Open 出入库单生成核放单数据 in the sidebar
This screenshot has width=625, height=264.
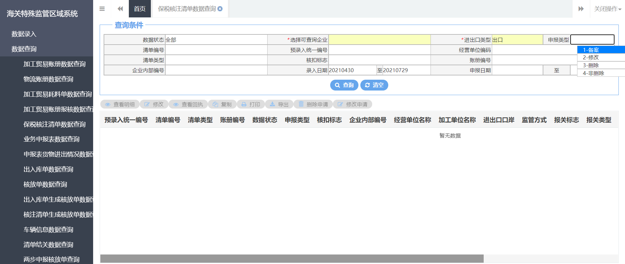click(x=58, y=199)
